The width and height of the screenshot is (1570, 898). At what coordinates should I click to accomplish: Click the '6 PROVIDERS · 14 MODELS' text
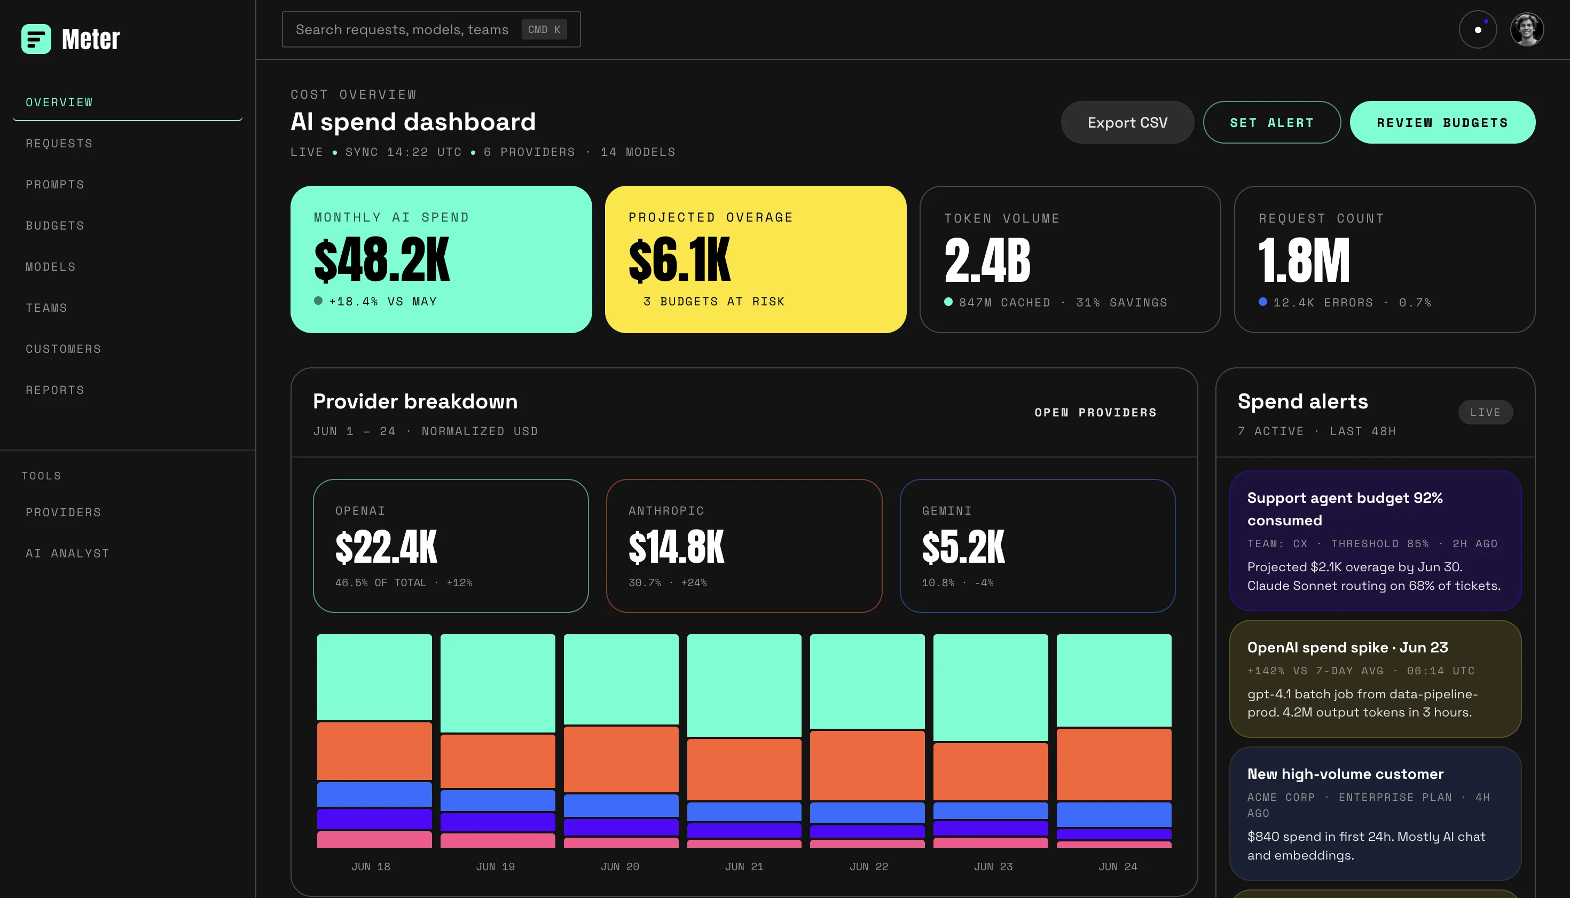pyautogui.click(x=579, y=152)
